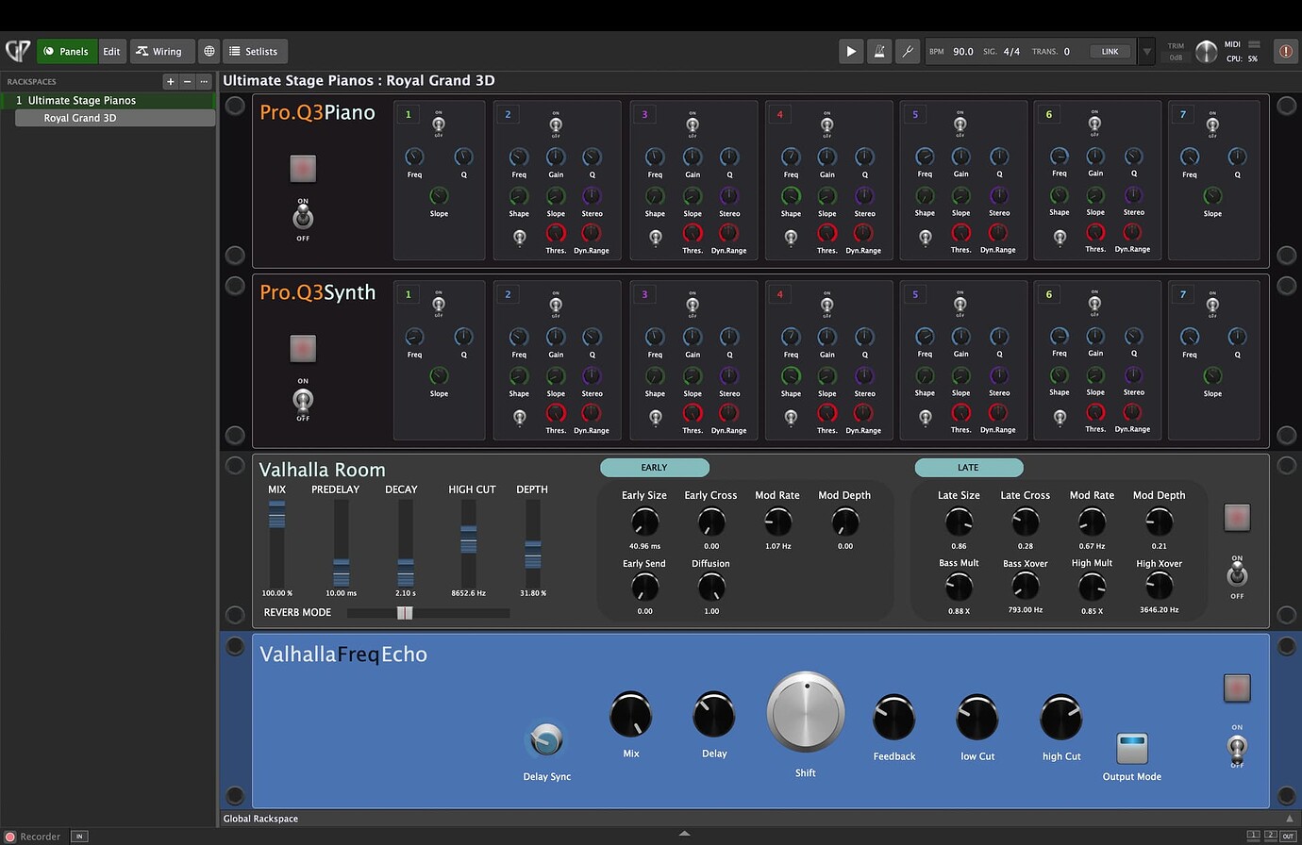Image resolution: width=1302 pixels, height=845 pixels.
Task: Click the IN indicator beside Recorder
Action: coord(79,837)
